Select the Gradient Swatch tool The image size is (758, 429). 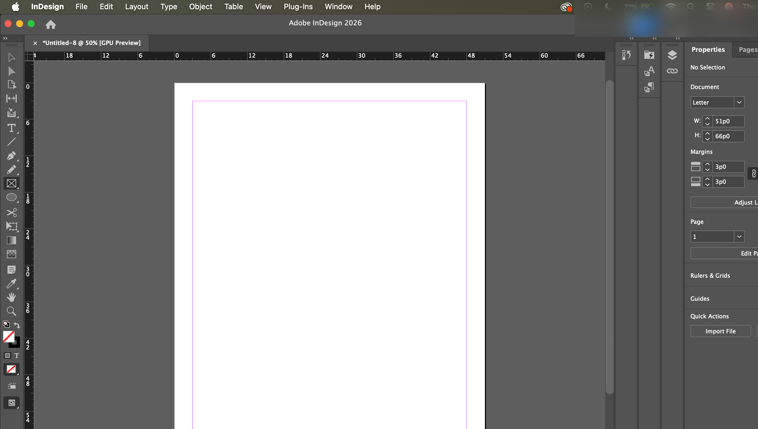pos(11,240)
